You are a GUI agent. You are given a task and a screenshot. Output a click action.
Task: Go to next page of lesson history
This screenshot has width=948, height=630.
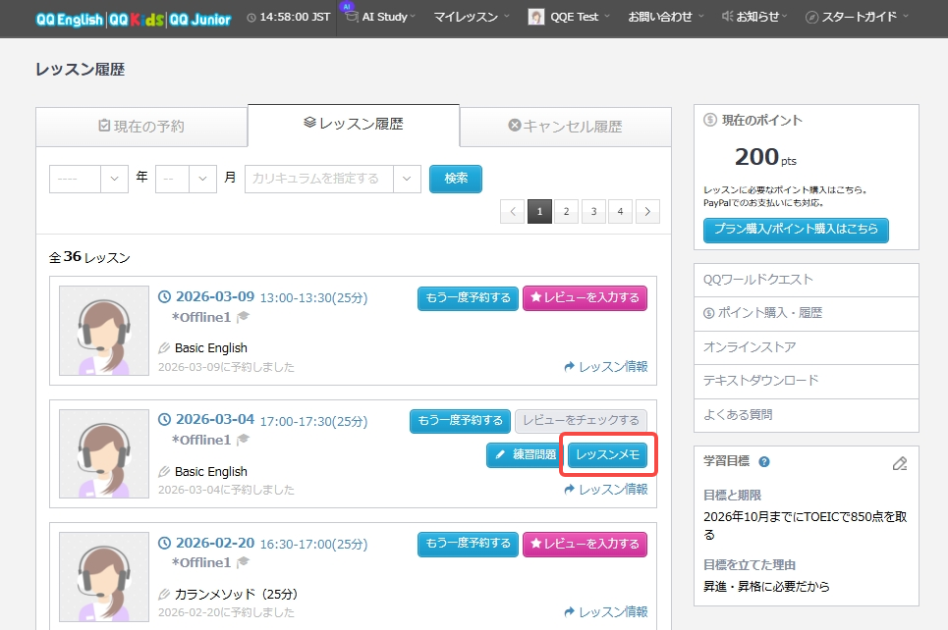coord(646,211)
